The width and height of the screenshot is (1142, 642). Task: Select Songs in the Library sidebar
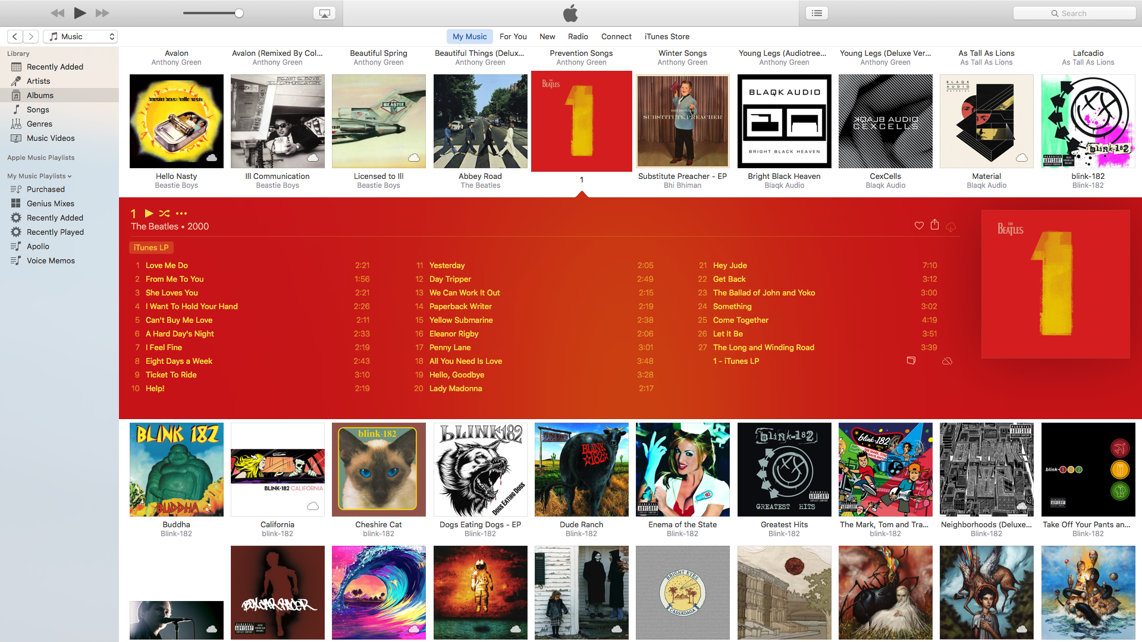pyautogui.click(x=38, y=109)
